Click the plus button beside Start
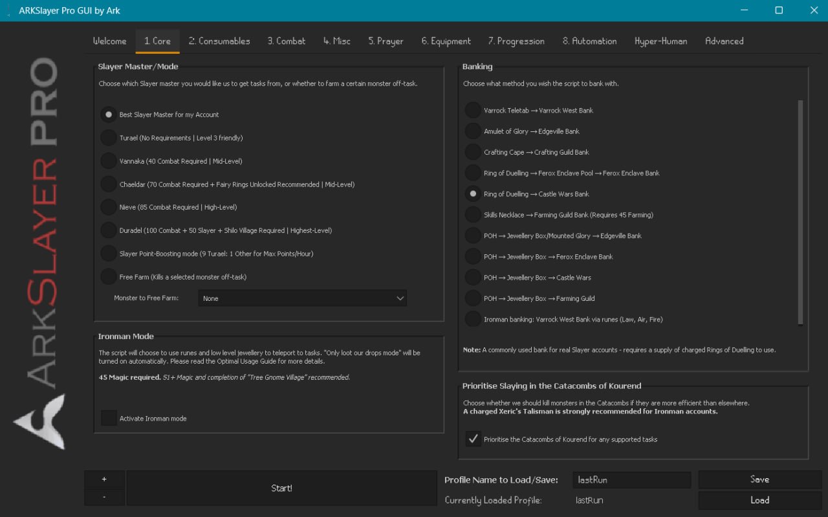 [104, 479]
